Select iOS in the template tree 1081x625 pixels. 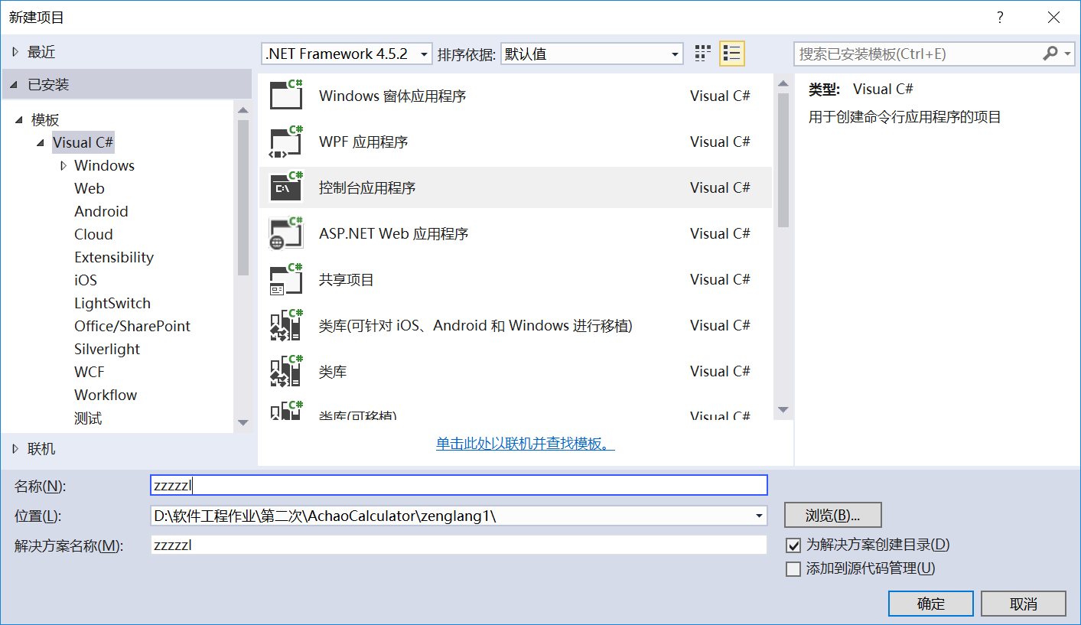click(86, 280)
